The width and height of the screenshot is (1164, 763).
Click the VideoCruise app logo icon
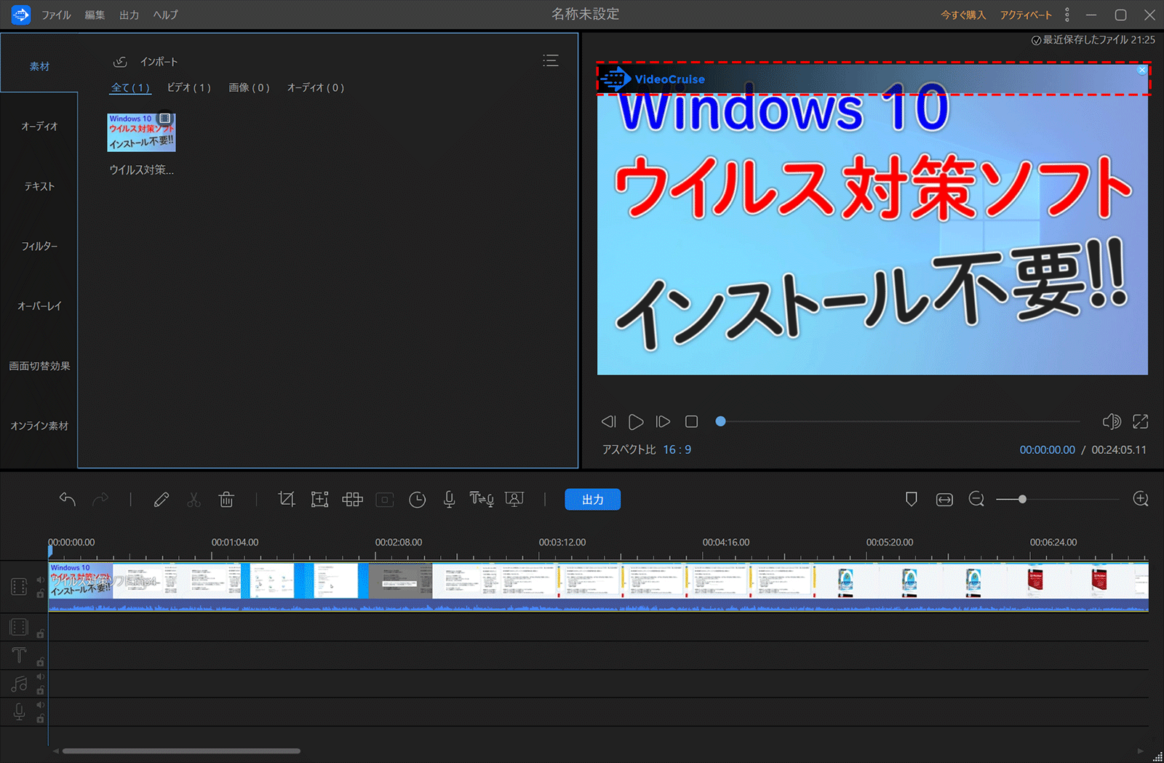point(21,14)
